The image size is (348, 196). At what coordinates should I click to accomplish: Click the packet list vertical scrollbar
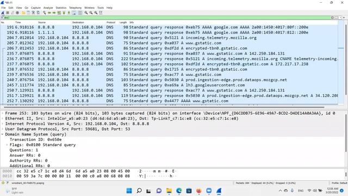point(346,60)
